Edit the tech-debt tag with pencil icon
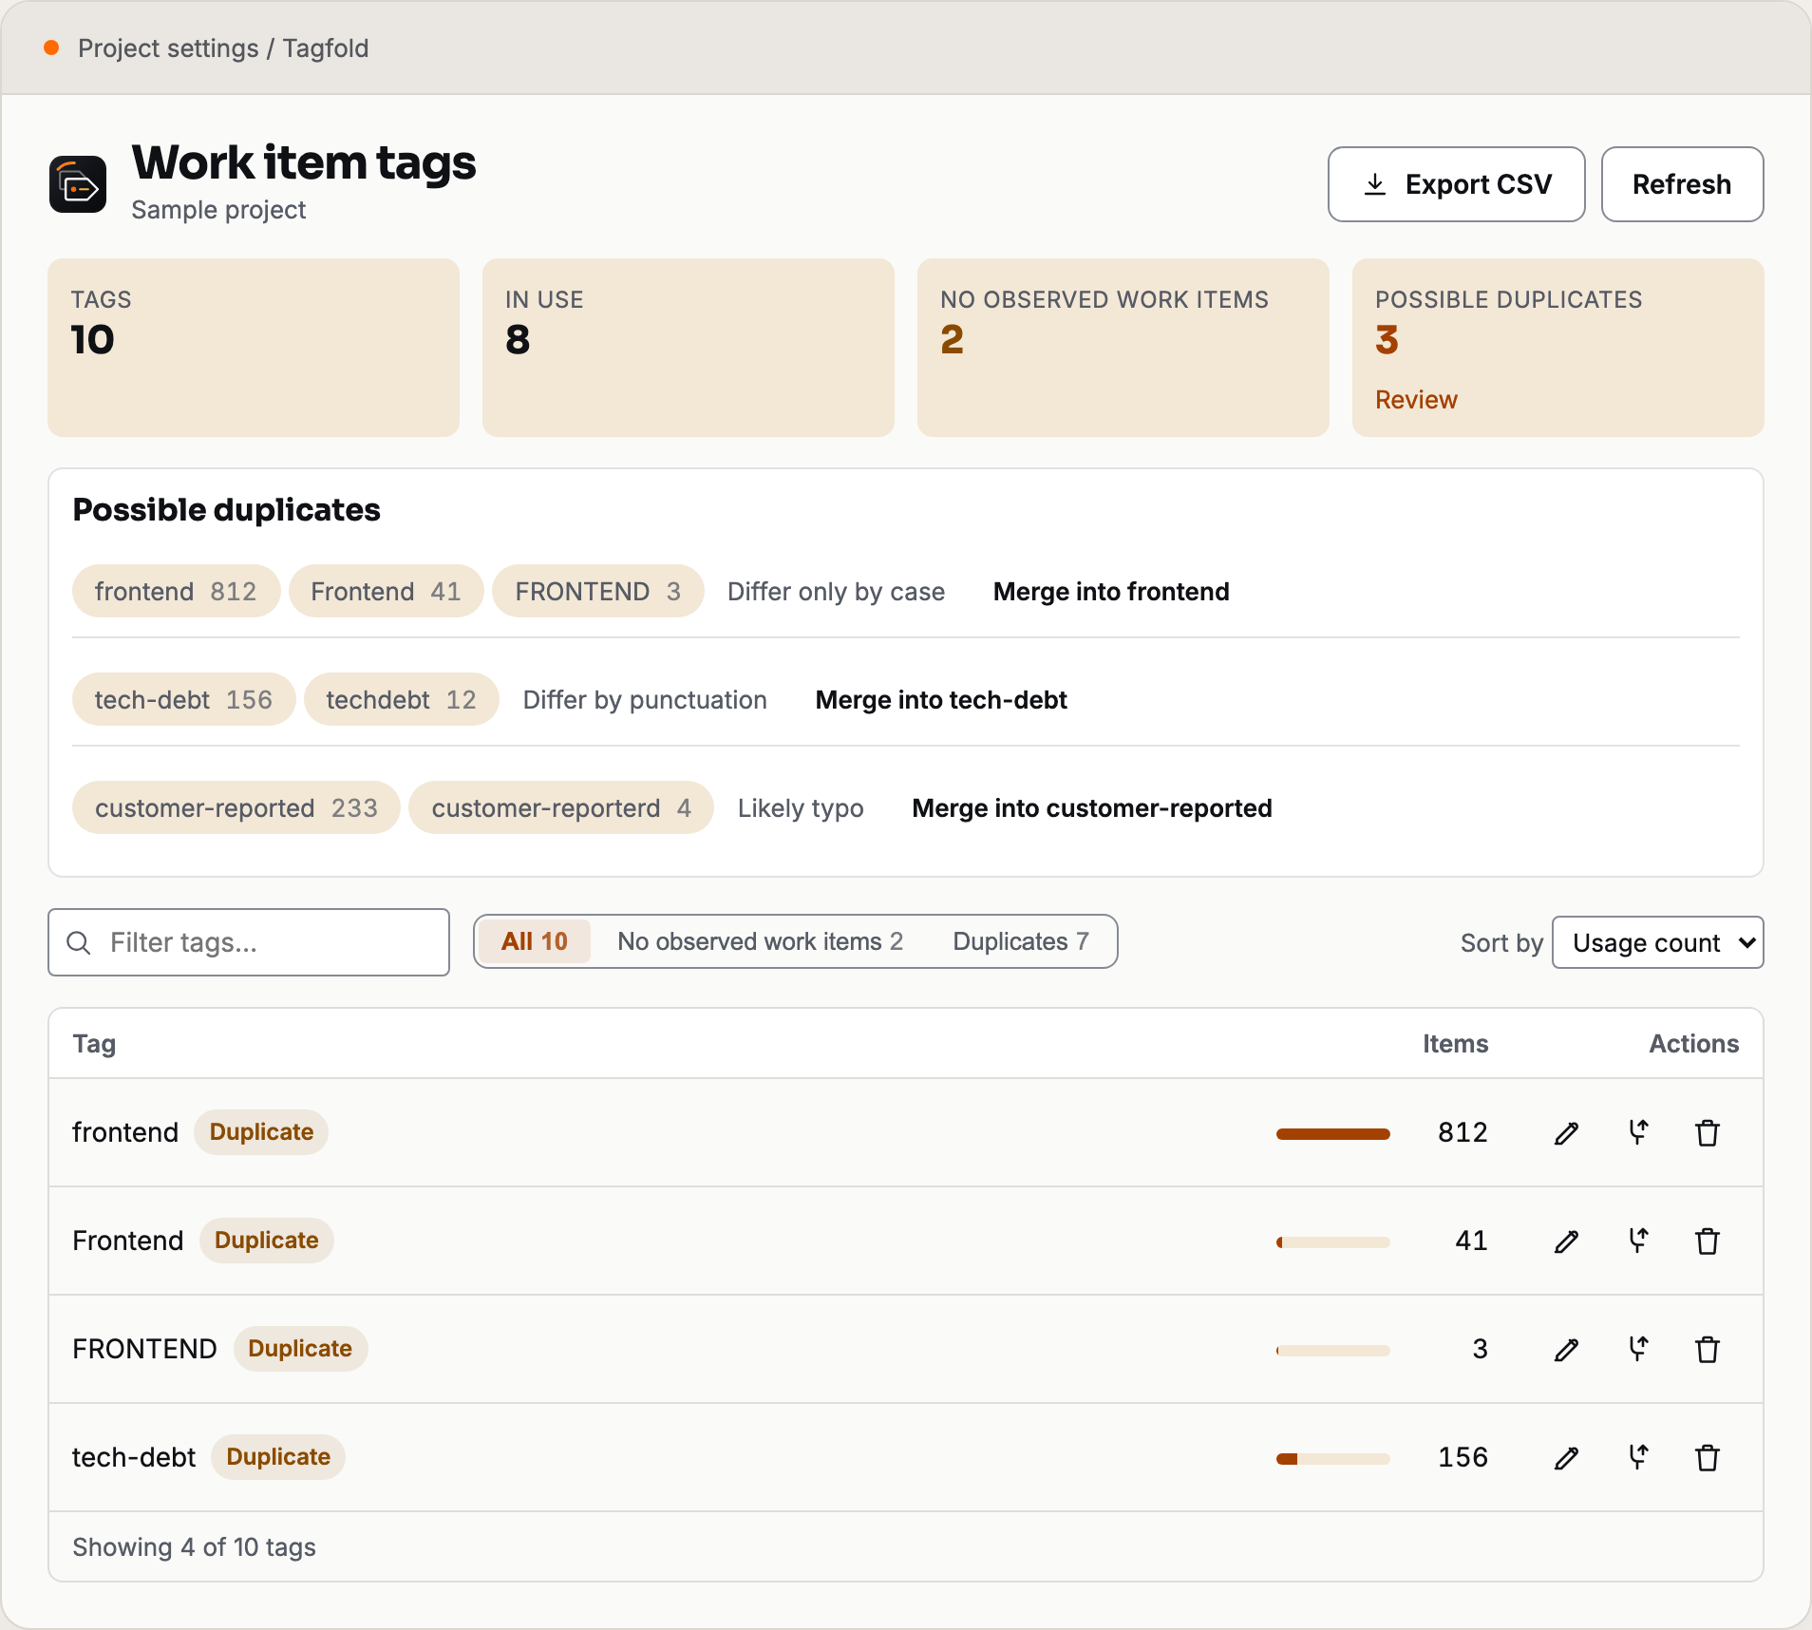Image resolution: width=1812 pixels, height=1630 pixels. pos(1567,1458)
